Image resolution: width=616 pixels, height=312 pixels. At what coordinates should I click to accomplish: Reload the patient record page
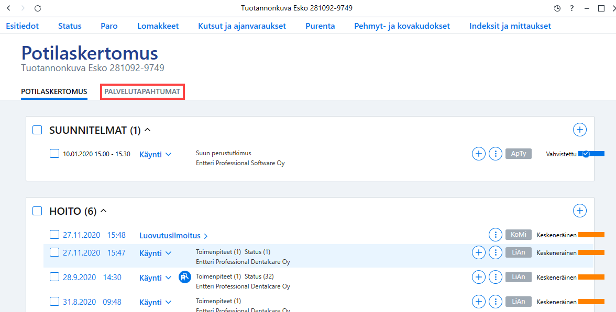38,8
